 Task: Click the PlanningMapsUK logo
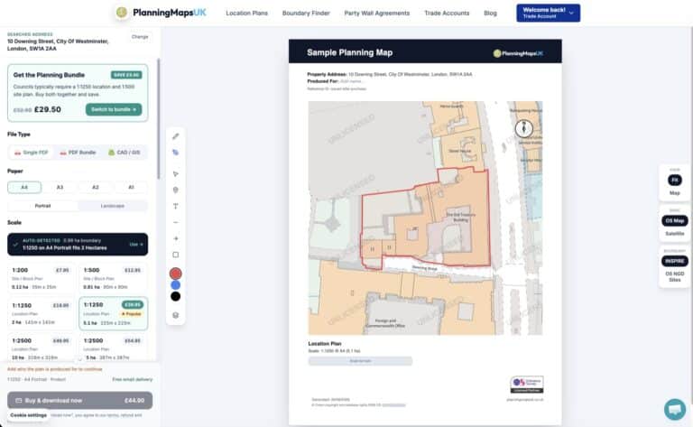coord(161,13)
